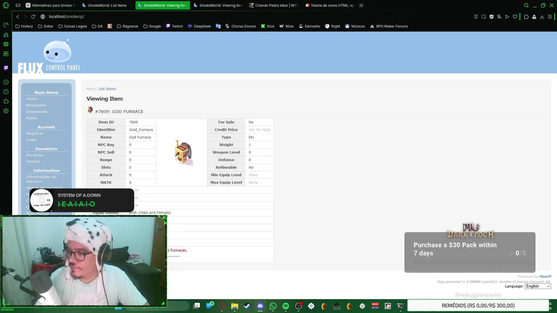The image size is (557, 313).
Task: Open the RPG Maker Forums bookmark
Action: (x=389, y=26)
